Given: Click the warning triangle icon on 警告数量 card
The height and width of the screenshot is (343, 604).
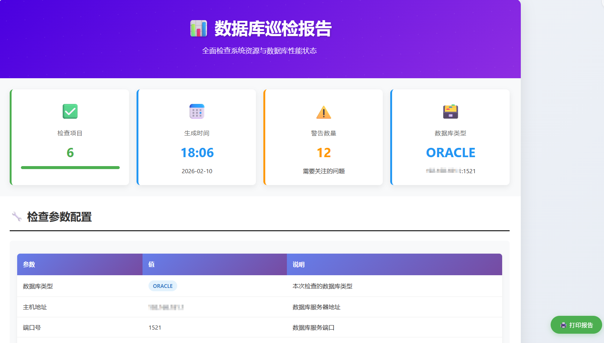Looking at the screenshot, I should tap(324, 112).
